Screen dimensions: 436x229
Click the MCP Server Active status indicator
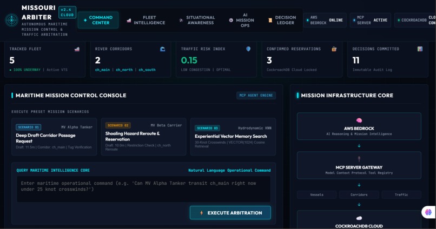pos(371,20)
